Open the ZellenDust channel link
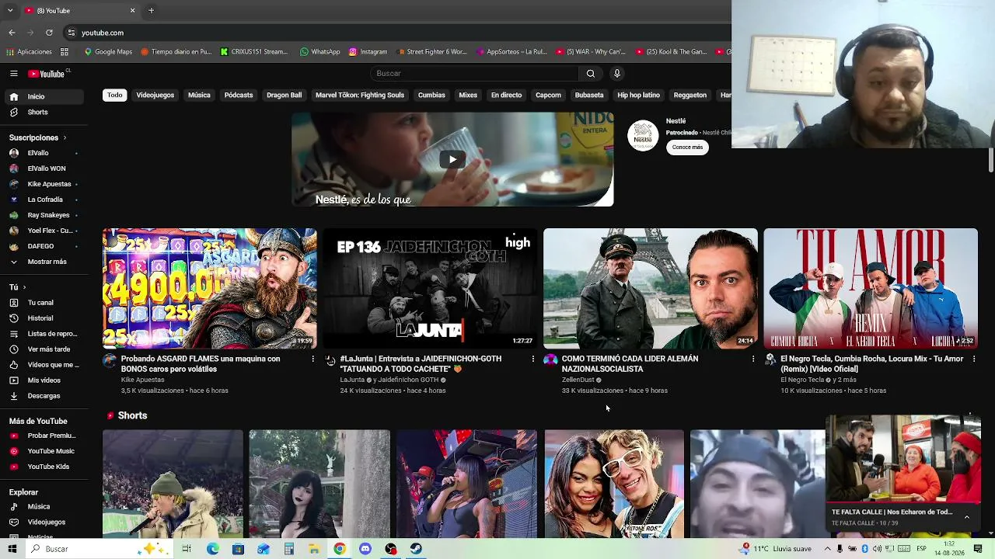 point(578,380)
